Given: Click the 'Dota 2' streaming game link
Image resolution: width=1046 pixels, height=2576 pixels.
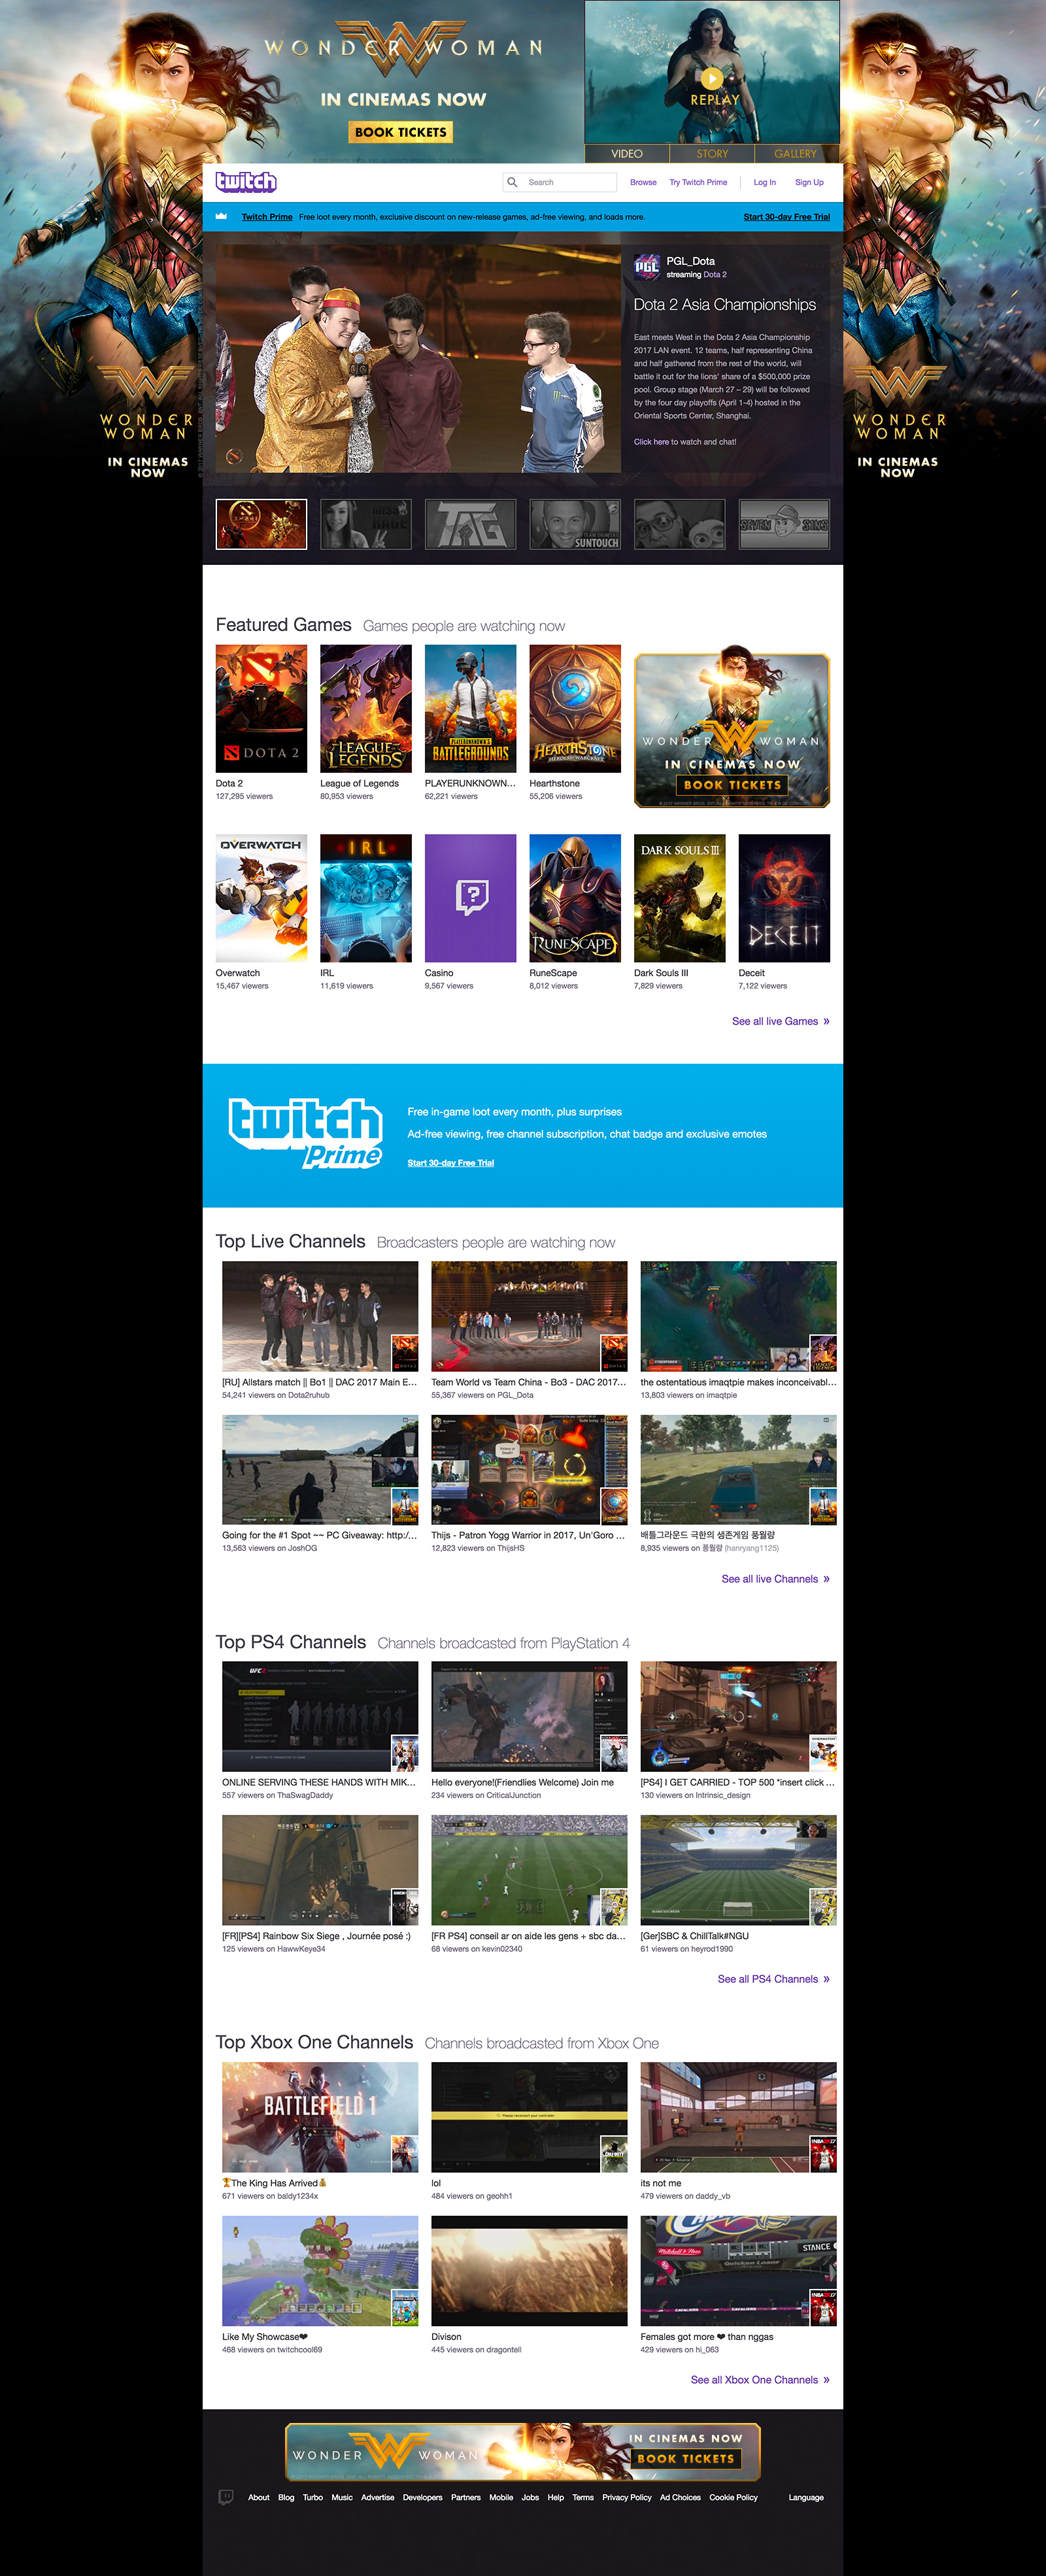Looking at the screenshot, I should [x=715, y=274].
